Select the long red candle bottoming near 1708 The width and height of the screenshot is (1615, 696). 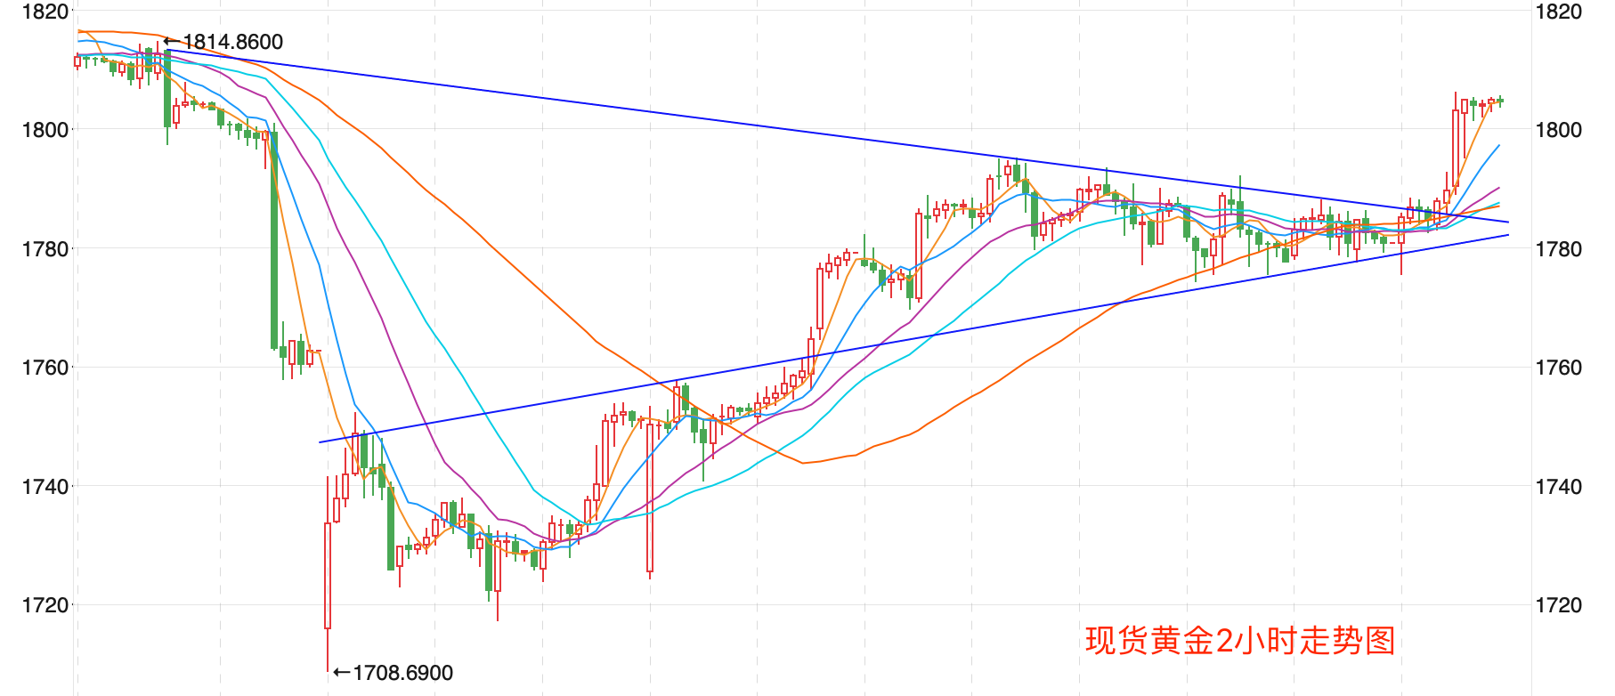coord(328,575)
